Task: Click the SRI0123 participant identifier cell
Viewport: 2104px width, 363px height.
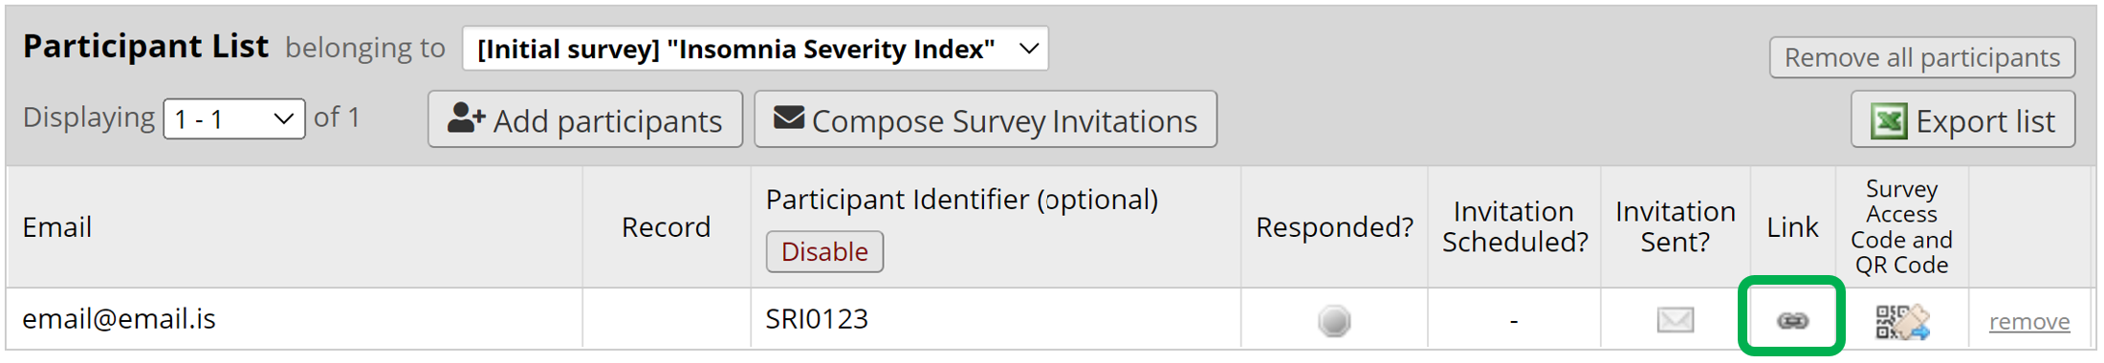Action: (x=996, y=318)
